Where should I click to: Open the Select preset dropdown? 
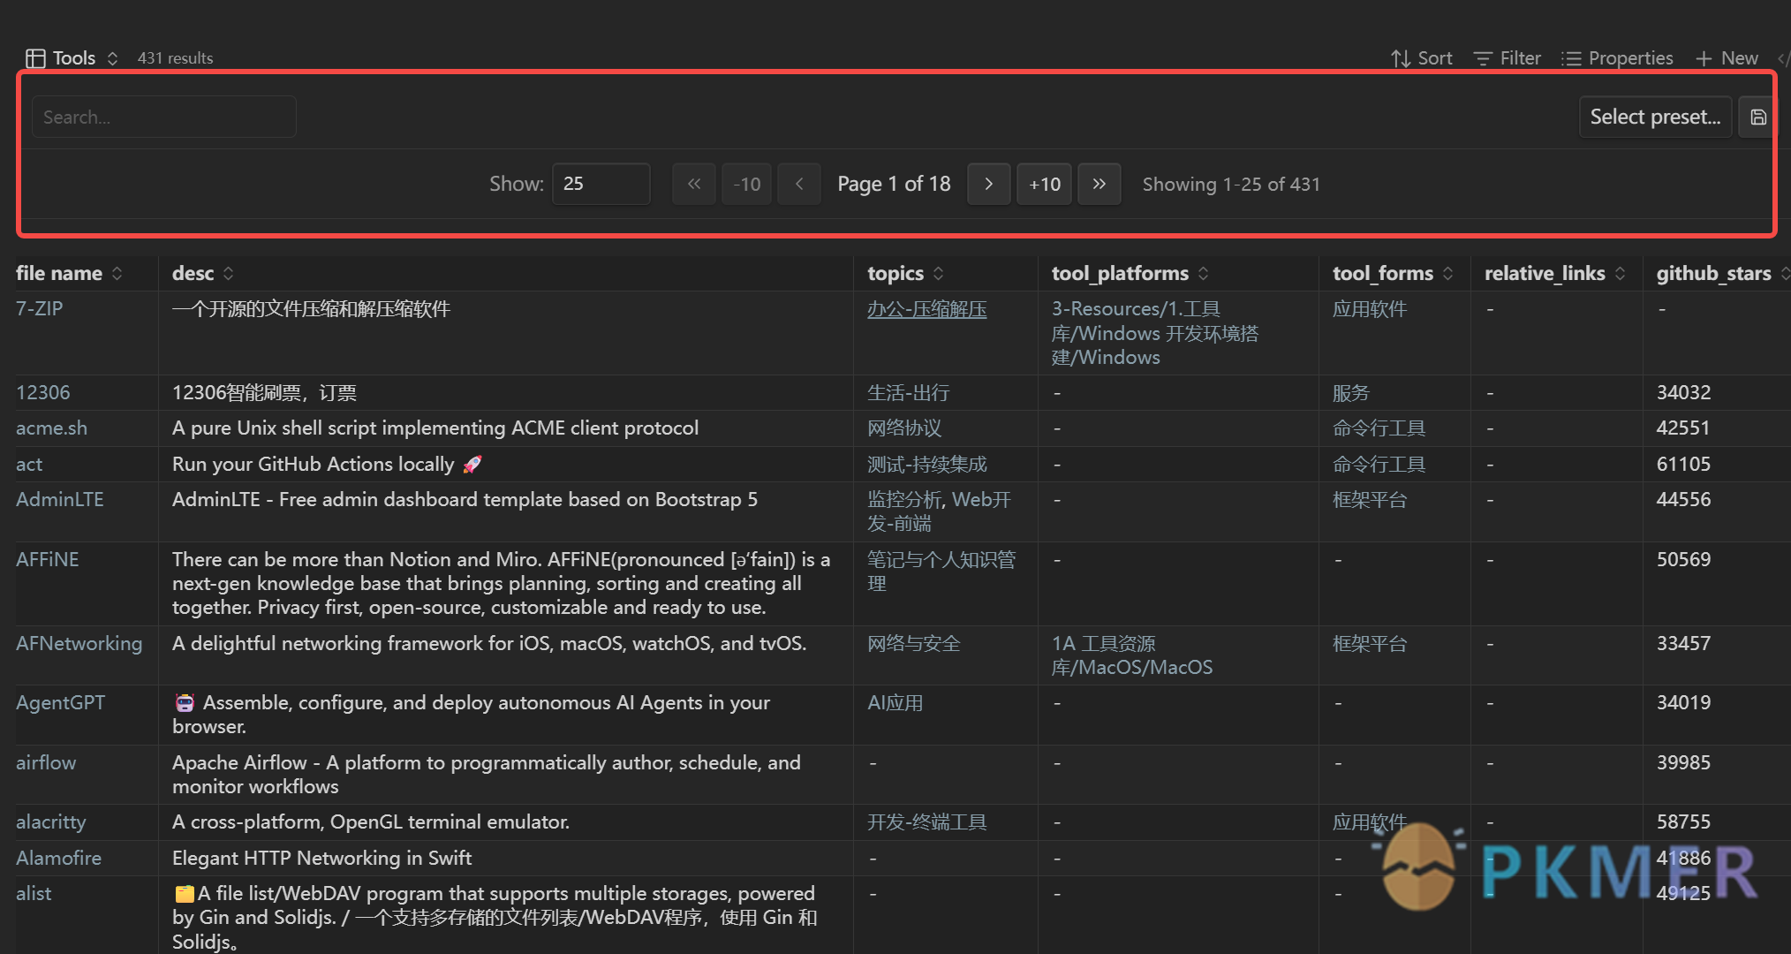pyautogui.click(x=1655, y=117)
